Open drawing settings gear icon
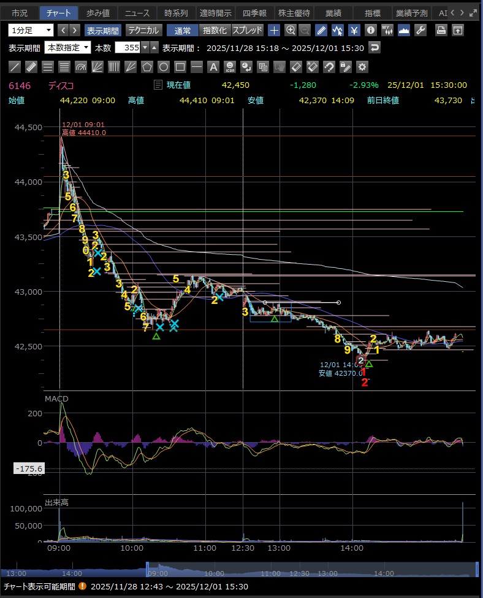 point(362,67)
